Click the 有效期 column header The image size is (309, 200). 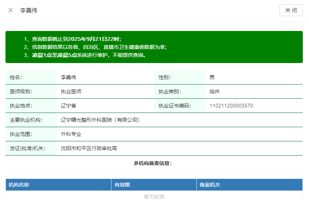[122, 185]
